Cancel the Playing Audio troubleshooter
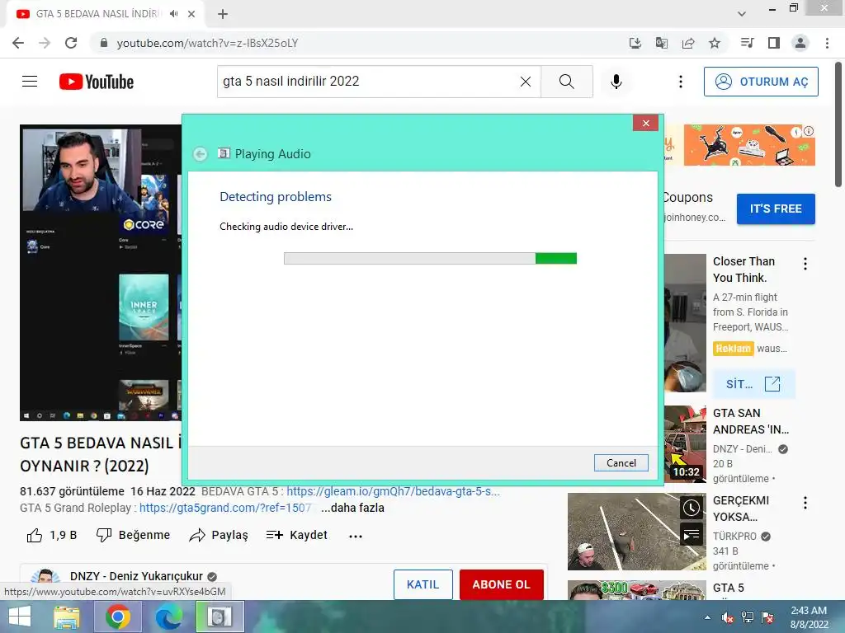The image size is (845, 633). pos(621,463)
